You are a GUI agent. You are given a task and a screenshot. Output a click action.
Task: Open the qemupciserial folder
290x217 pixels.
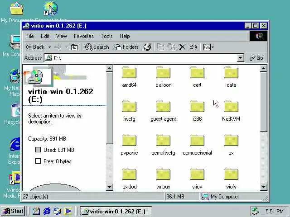[197, 144]
